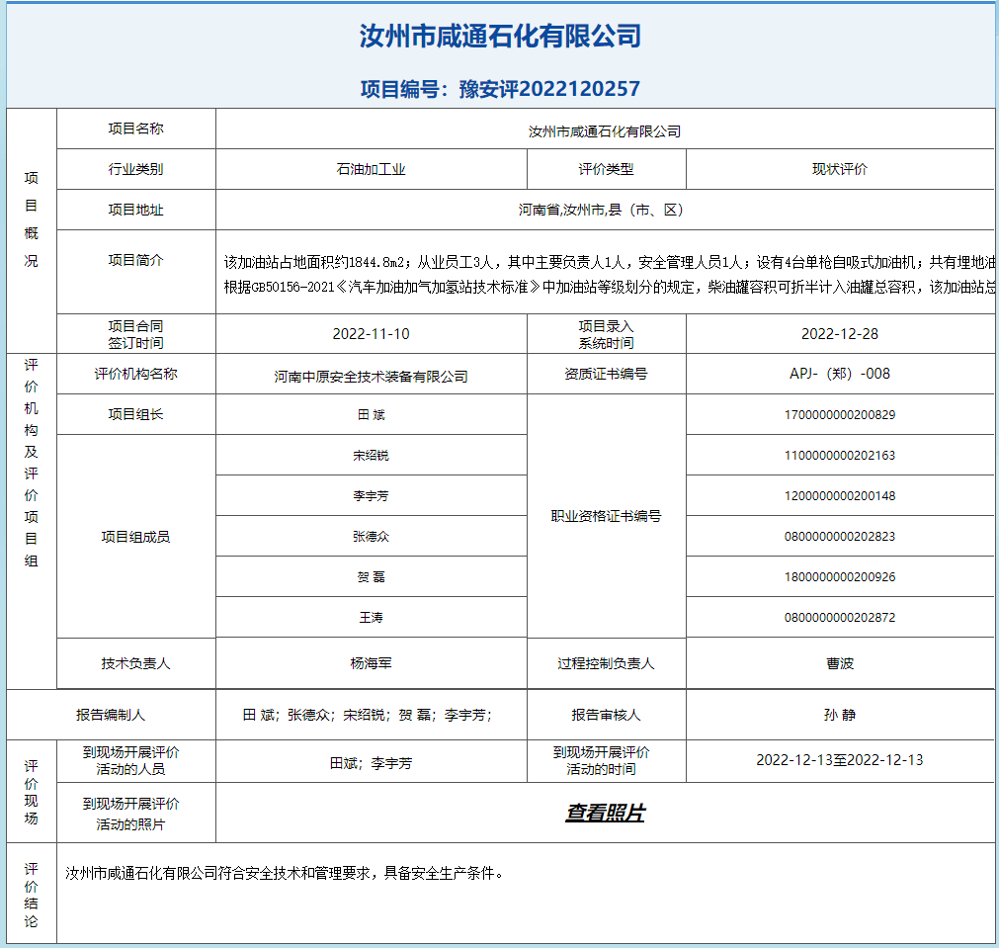Click the 职业资格证书编号 label

click(606, 516)
